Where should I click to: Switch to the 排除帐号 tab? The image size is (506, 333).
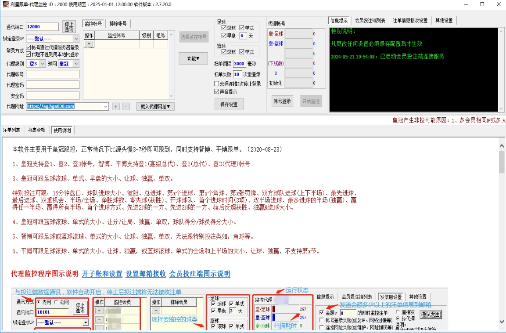point(118,23)
